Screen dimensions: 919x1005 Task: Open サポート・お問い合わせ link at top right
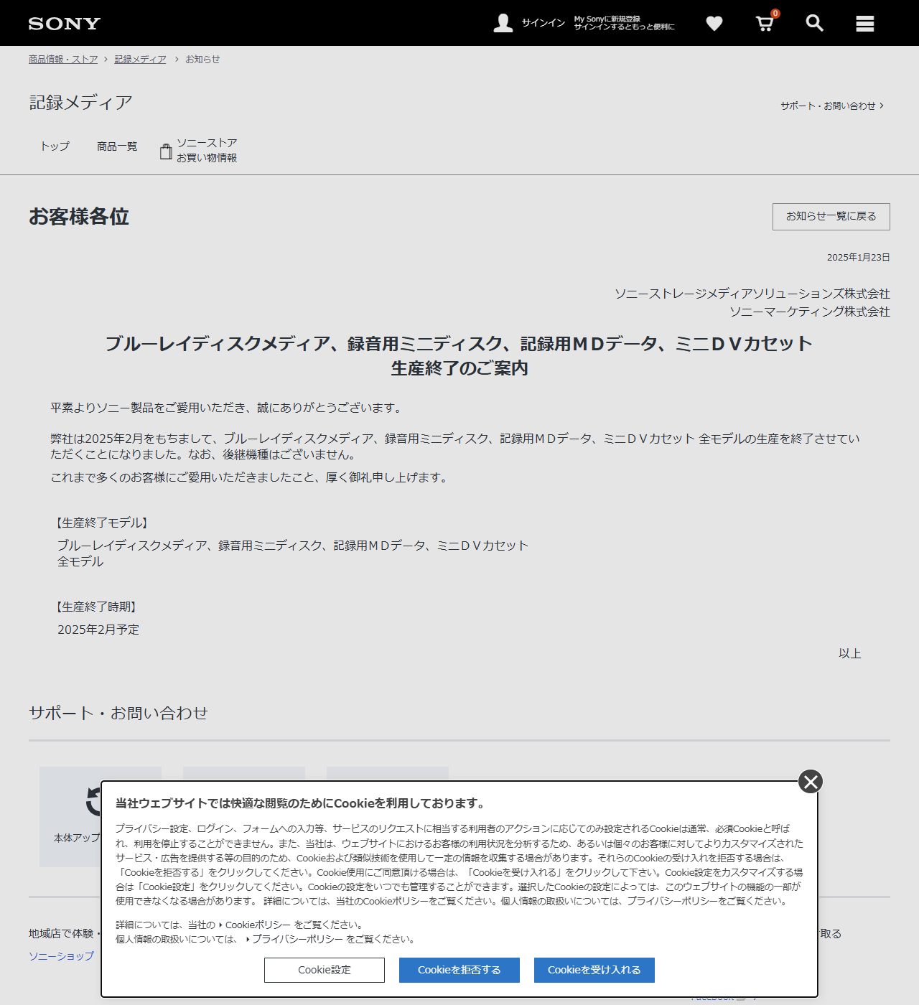point(832,106)
